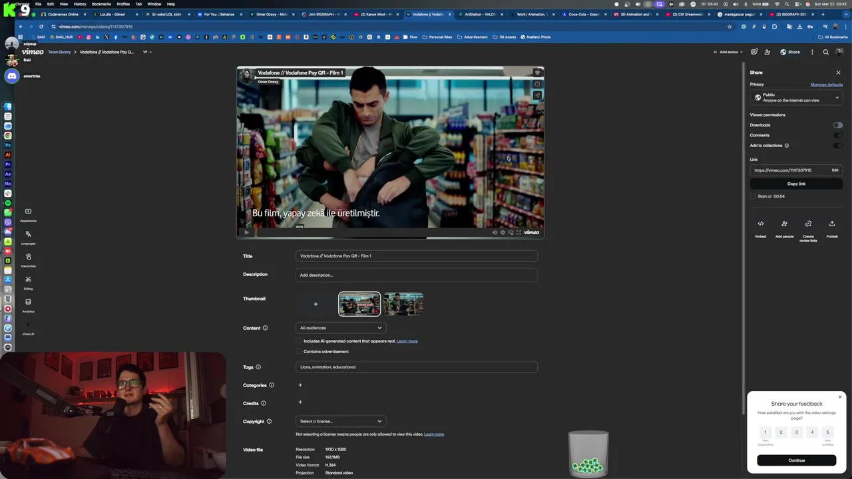Open Team library breadcrumb link

click(59, 52)
